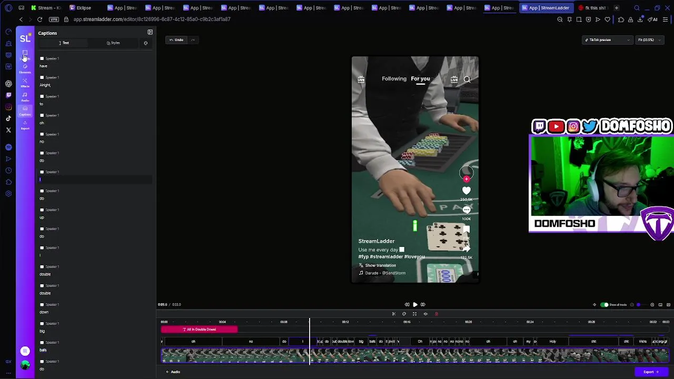Click the redo arrow next to Undo

click(x=193, y=40)
